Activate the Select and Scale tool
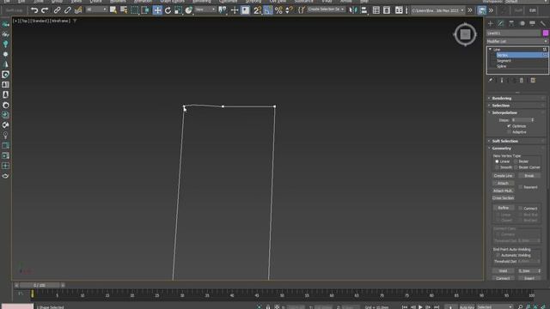This screenshot has height=309, width=550. coord(178,10)
